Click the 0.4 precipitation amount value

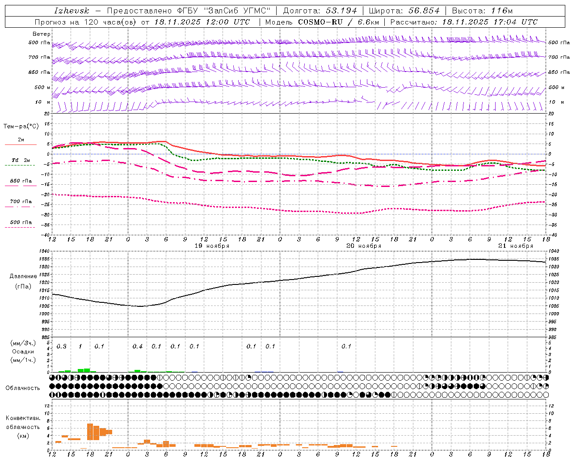click(138, 347)
